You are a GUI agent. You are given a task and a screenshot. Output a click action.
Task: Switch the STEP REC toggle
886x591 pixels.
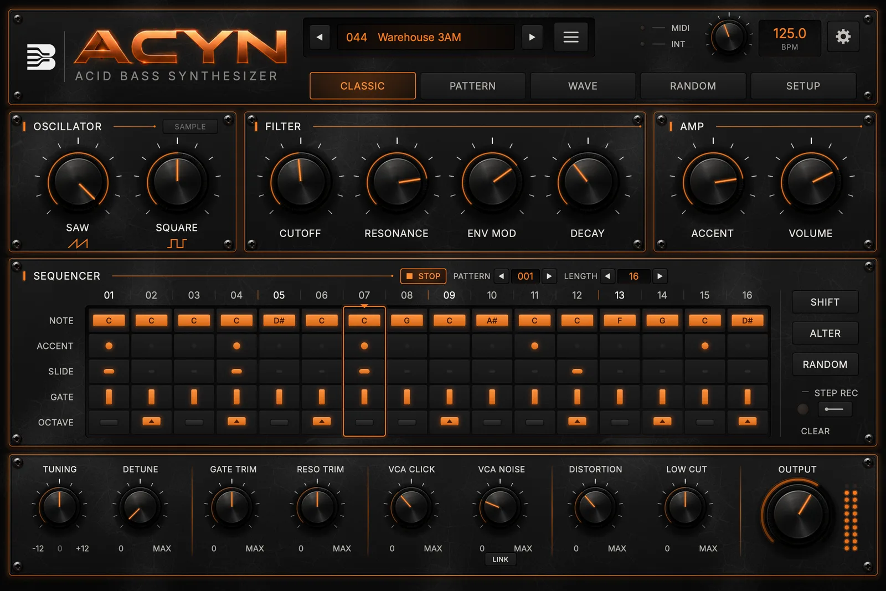point(835,409)
